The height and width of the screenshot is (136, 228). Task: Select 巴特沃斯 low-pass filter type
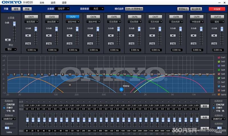point(213,105)
